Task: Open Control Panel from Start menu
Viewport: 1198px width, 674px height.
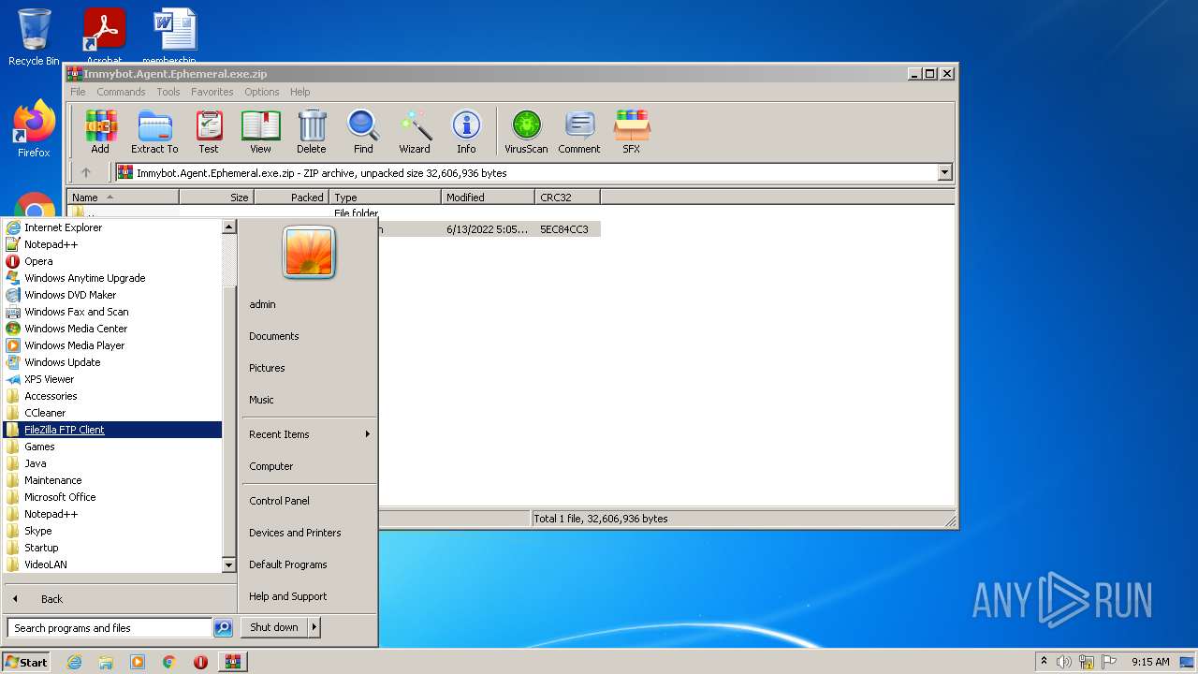Action: pyautogui.click(x=279, y=501)
